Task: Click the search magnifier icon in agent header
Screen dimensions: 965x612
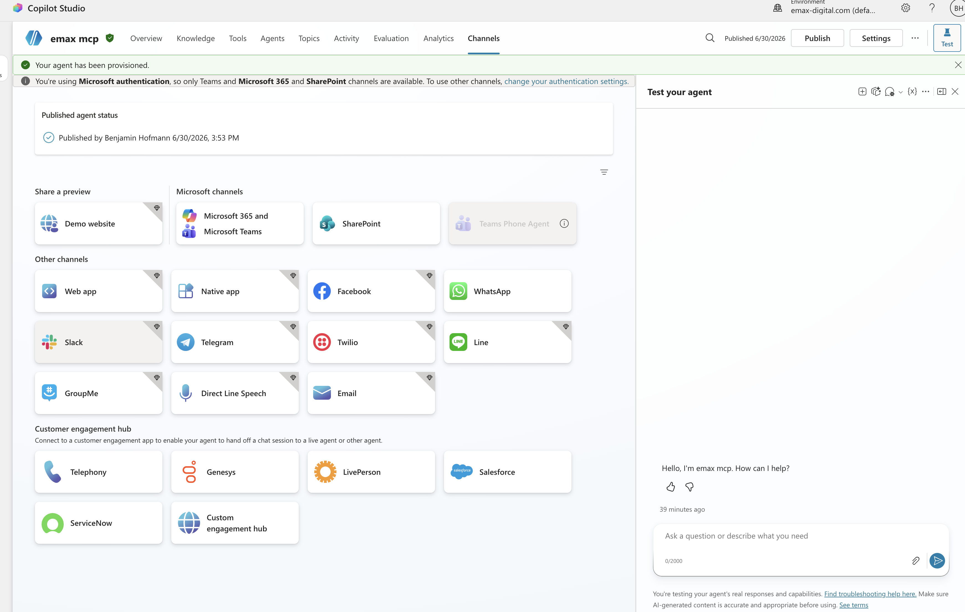Action: click(x=710, y=38)
